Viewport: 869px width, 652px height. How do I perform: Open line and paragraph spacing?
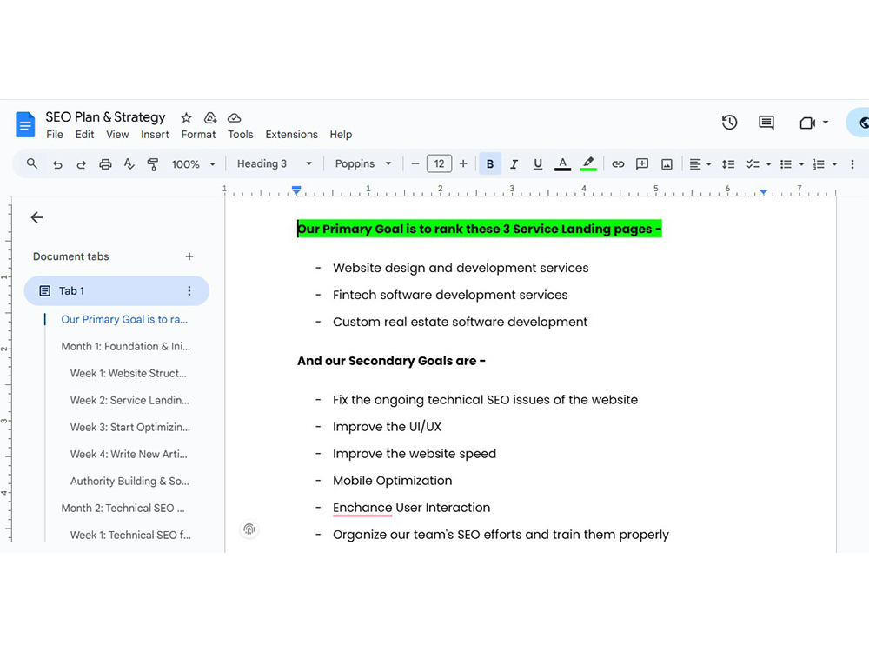[728, 164]
